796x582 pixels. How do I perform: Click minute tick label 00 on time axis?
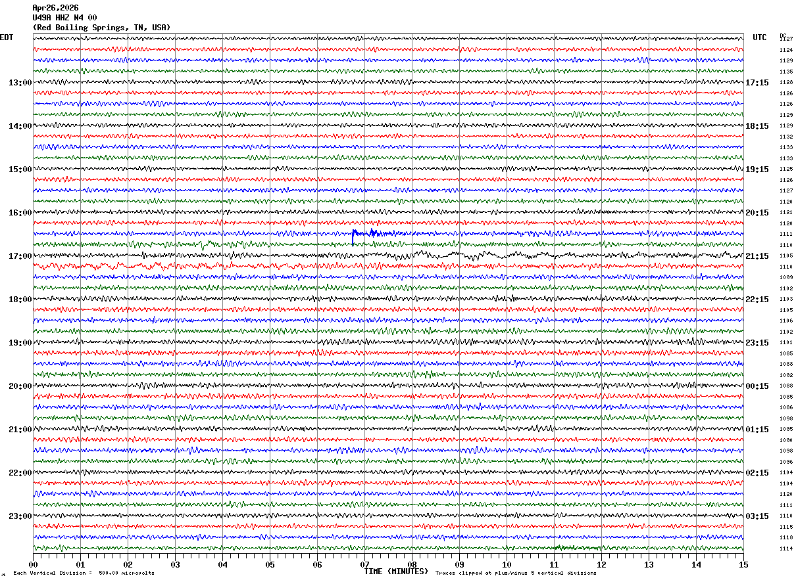click(x=33, y=564)
